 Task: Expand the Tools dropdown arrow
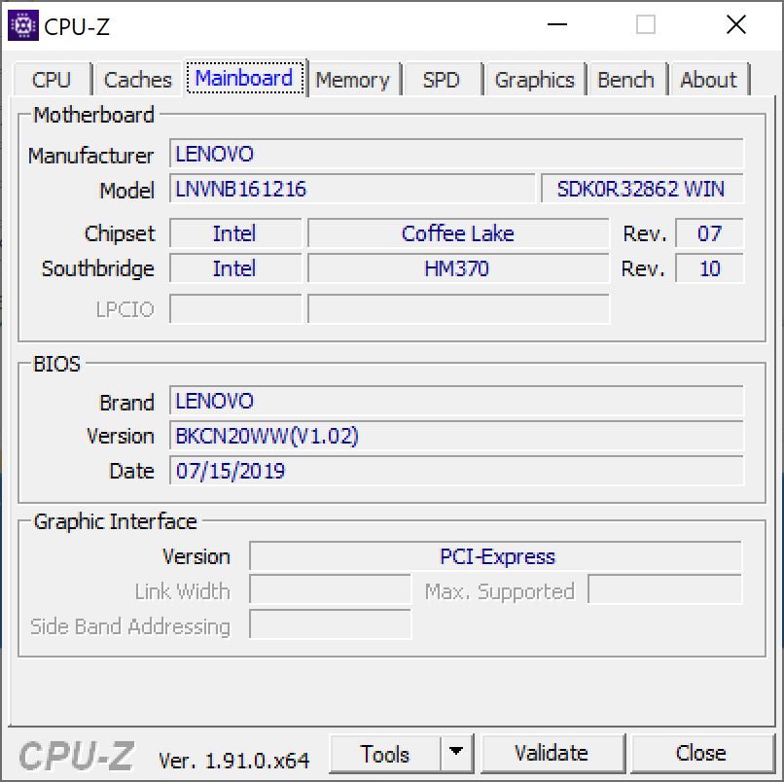456,754
